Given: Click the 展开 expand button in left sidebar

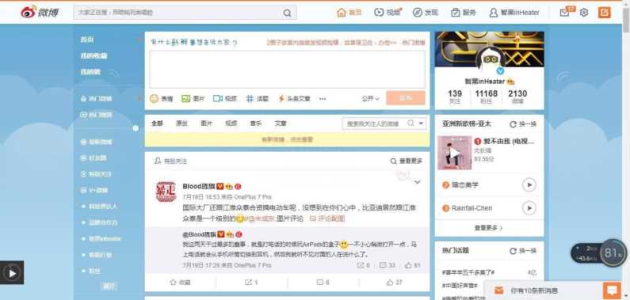Looking at the screenshot, I should 109,286.
